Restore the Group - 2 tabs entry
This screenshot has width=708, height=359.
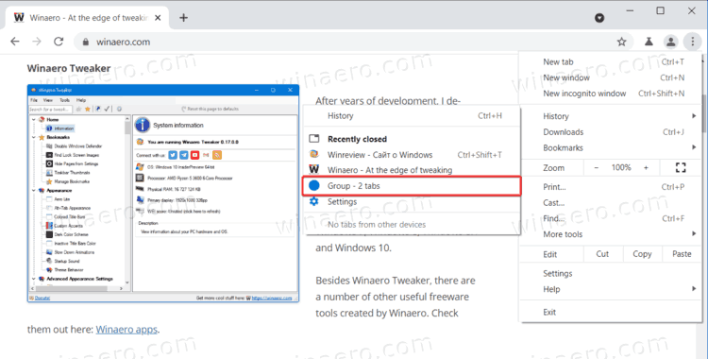412,186
